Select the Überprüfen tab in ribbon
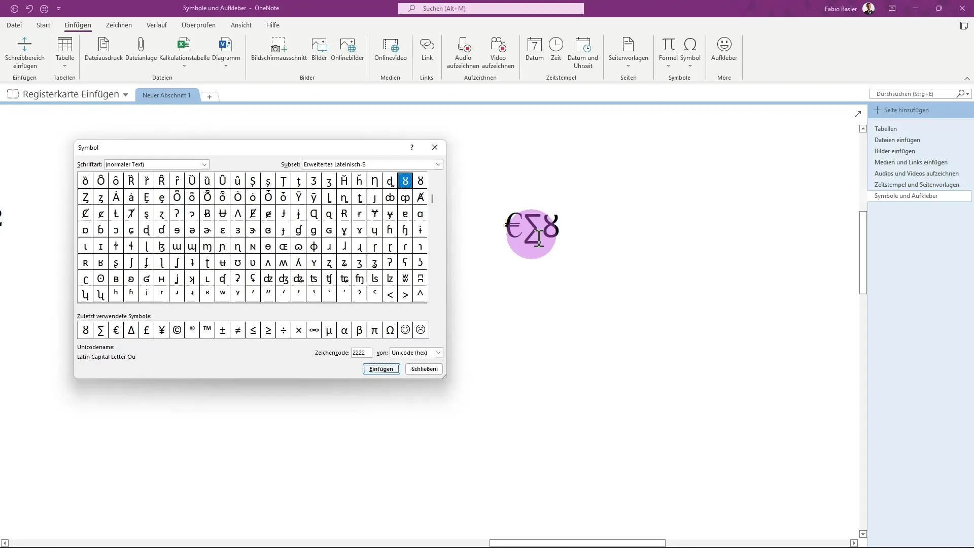974x548 pixels. point(199,25)
